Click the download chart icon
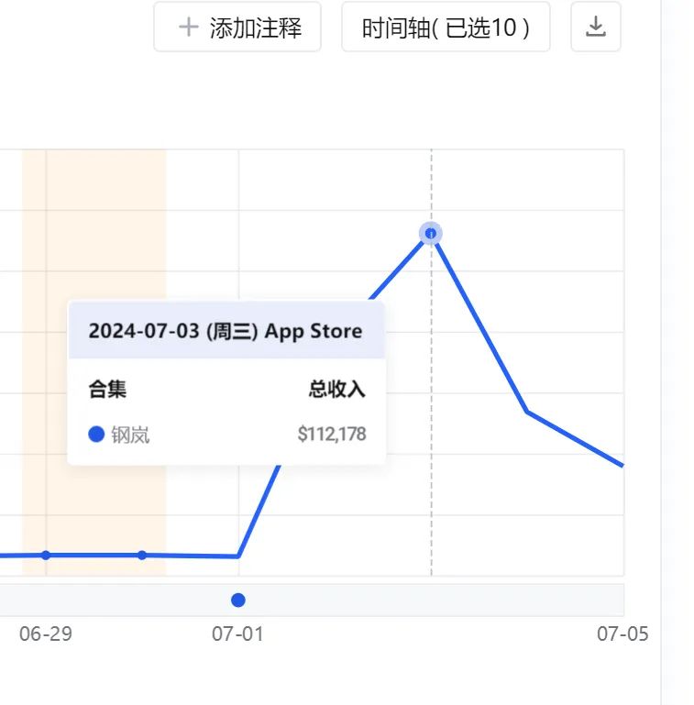Image resolution: width=694 pixels, height=705 pixels. [x=596, y=27]
